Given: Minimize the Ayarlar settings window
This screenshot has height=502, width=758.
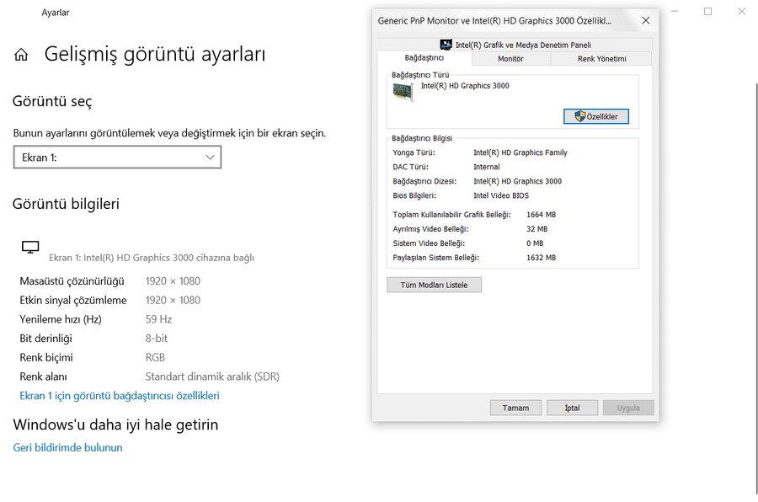Looking at the screenshot, I should [675, 11].
